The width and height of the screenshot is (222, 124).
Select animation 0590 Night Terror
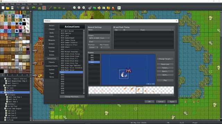coord(71,70)
